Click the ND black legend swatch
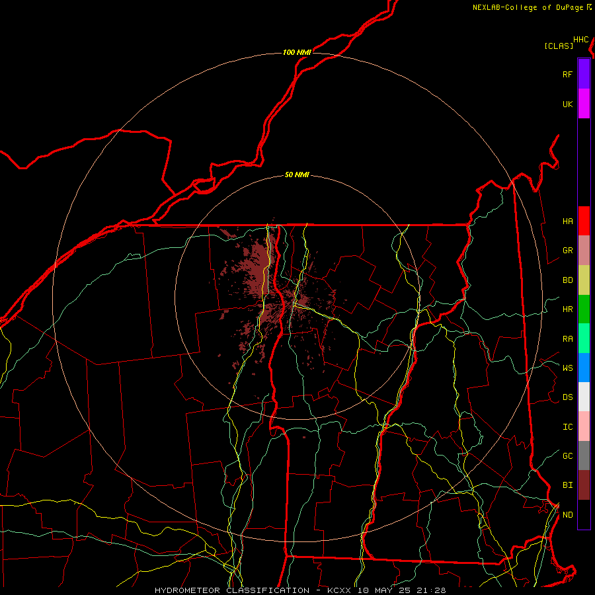 click(x=584, y=514)
